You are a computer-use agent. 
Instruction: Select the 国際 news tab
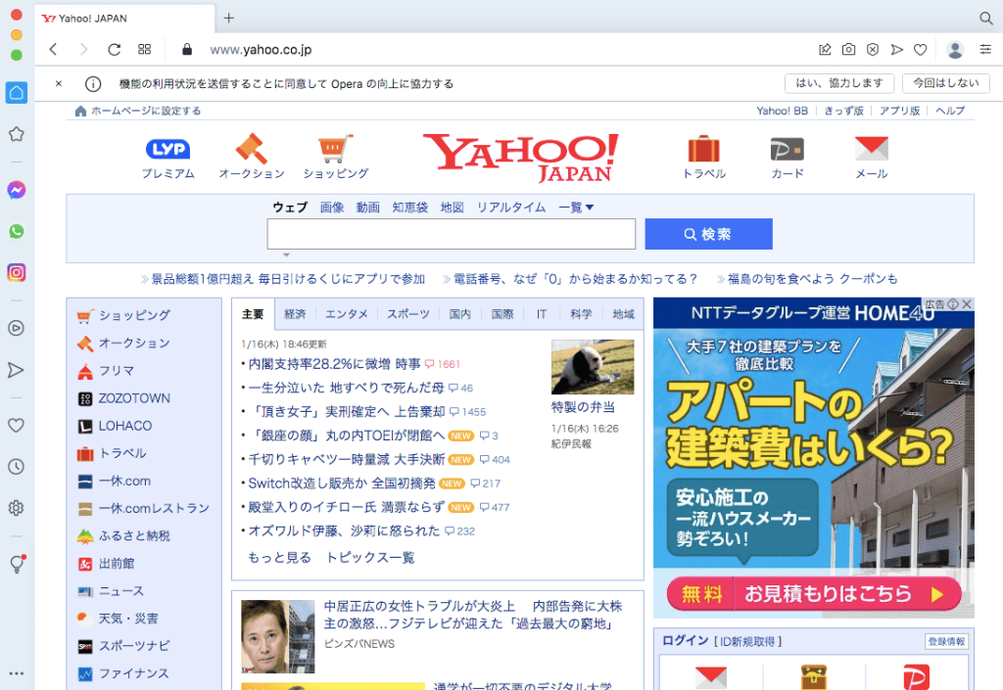[x=502, y=314]
